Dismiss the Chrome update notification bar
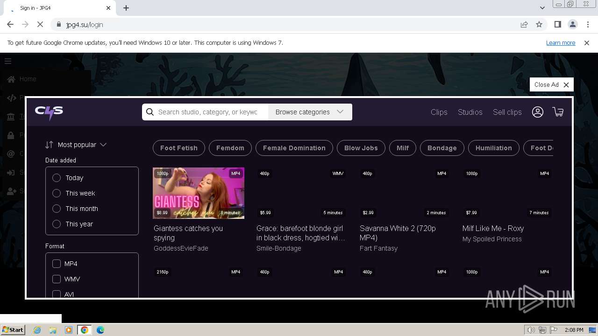 [x=587, y=42]
